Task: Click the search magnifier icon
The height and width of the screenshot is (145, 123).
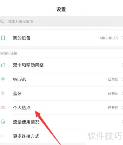Action: pos(2,22)
